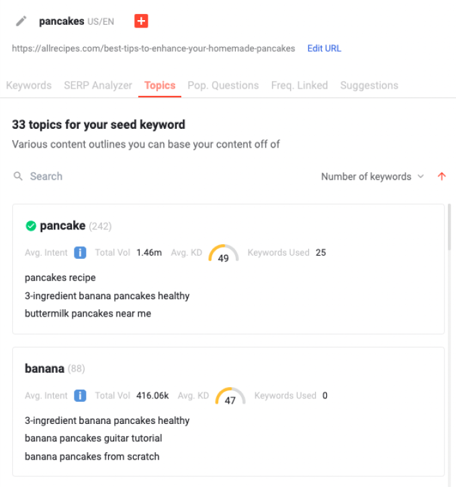This screenshot has height=487, width=456.
Task: Click the green checkmark on pancake topic
Action: tap(31, 226)
